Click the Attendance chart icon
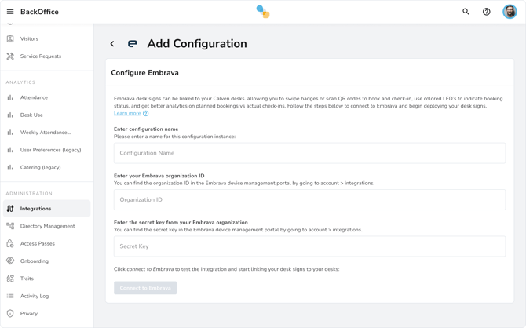 coord(10,97)
